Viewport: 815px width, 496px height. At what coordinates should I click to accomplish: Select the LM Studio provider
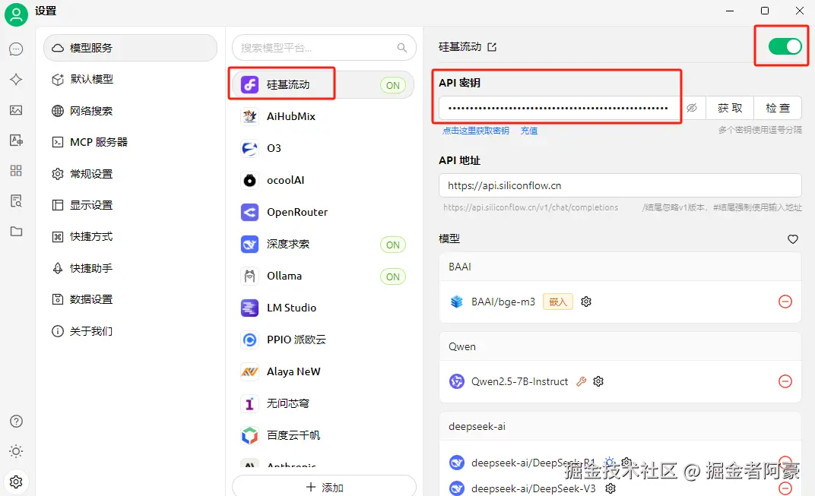tap(323, 308)
